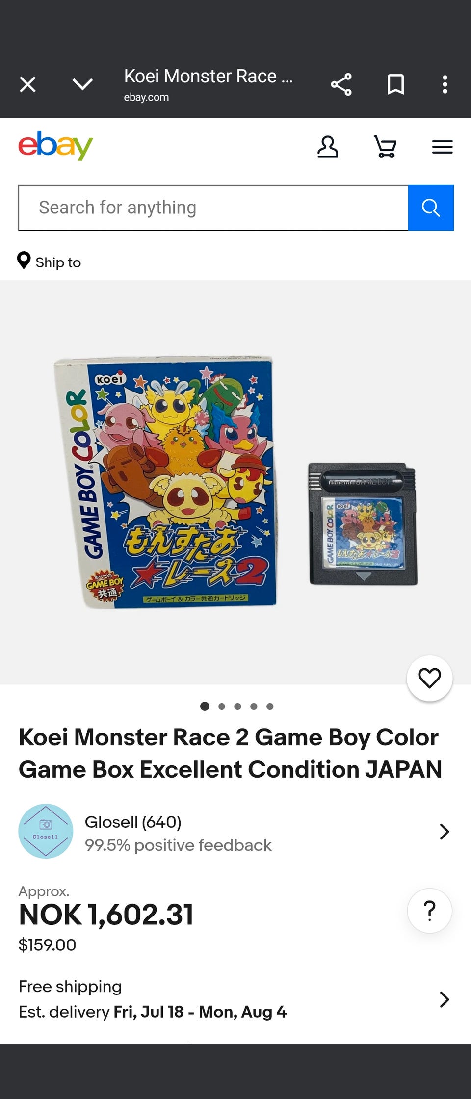Jump to second image carousel dot
The image size is (471, 1099).
point(222,706)
